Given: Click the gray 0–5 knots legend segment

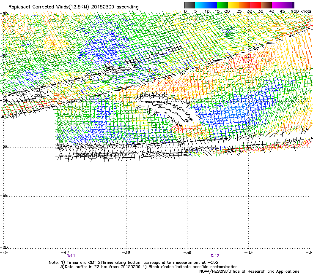Looking at the screenshot, I should 189,5.
